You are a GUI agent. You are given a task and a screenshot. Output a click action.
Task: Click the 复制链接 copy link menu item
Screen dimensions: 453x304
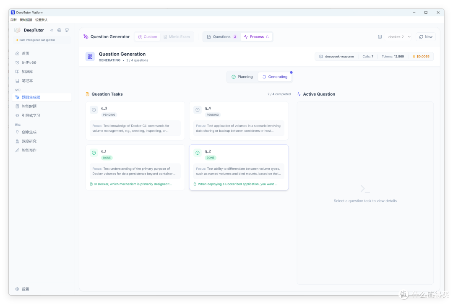click(x=26, y=20)
